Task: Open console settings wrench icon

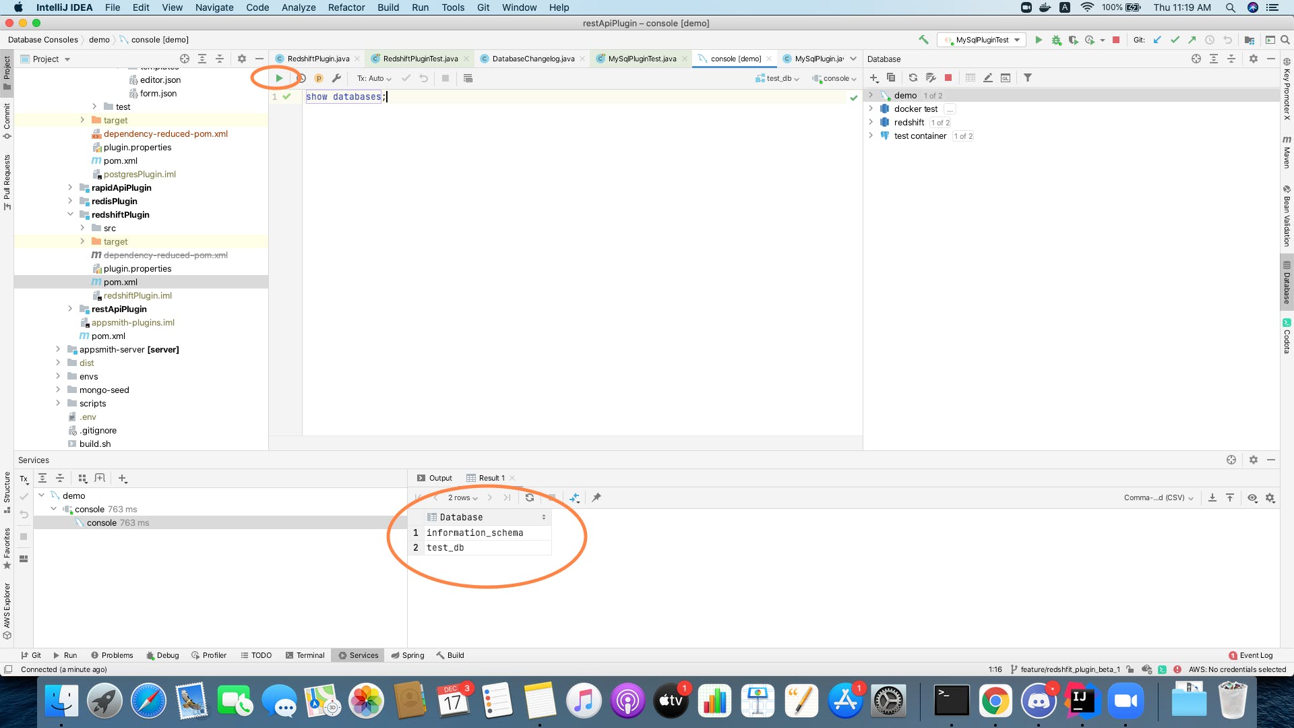Action: tap(336, 78)
